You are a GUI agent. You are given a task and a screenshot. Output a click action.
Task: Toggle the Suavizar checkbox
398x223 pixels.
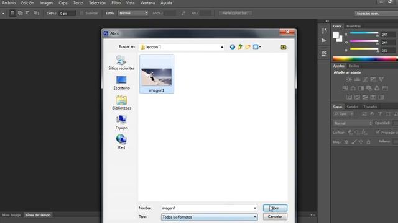[x=81, y=13]
